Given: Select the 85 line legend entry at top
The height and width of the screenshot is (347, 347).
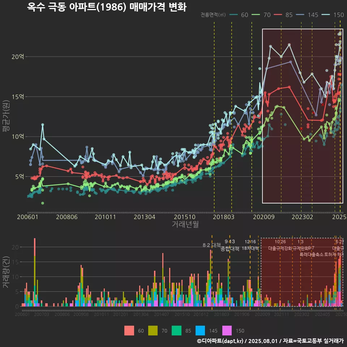Looking at the screenshot, I should click(283, 15).
